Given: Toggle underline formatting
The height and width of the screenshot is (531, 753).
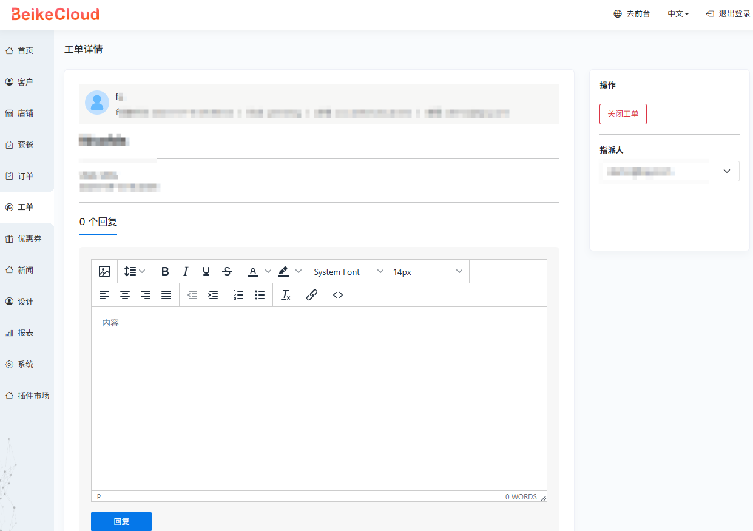Looking at the screenshot, I should point(206,272).
